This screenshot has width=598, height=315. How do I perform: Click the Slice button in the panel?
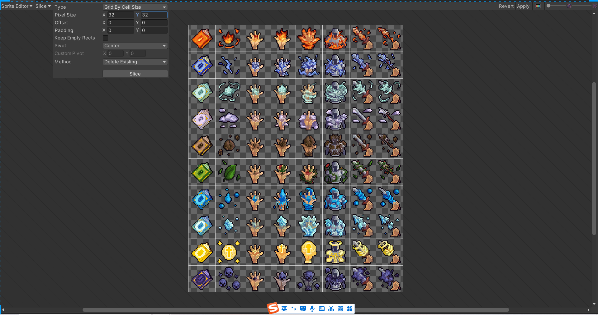coord(135,74)
